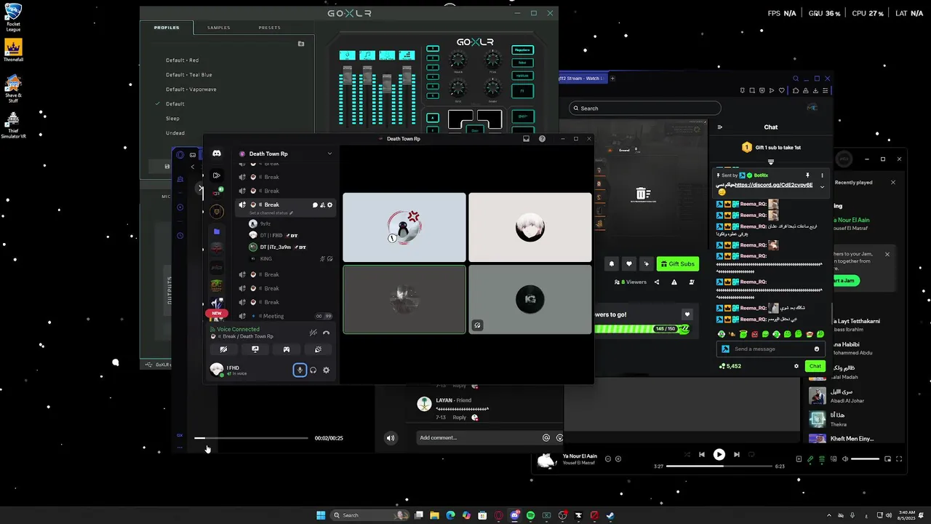Load Default - Teal Blue GoXLR profile
931x524 pixels.
coord(189,75)
